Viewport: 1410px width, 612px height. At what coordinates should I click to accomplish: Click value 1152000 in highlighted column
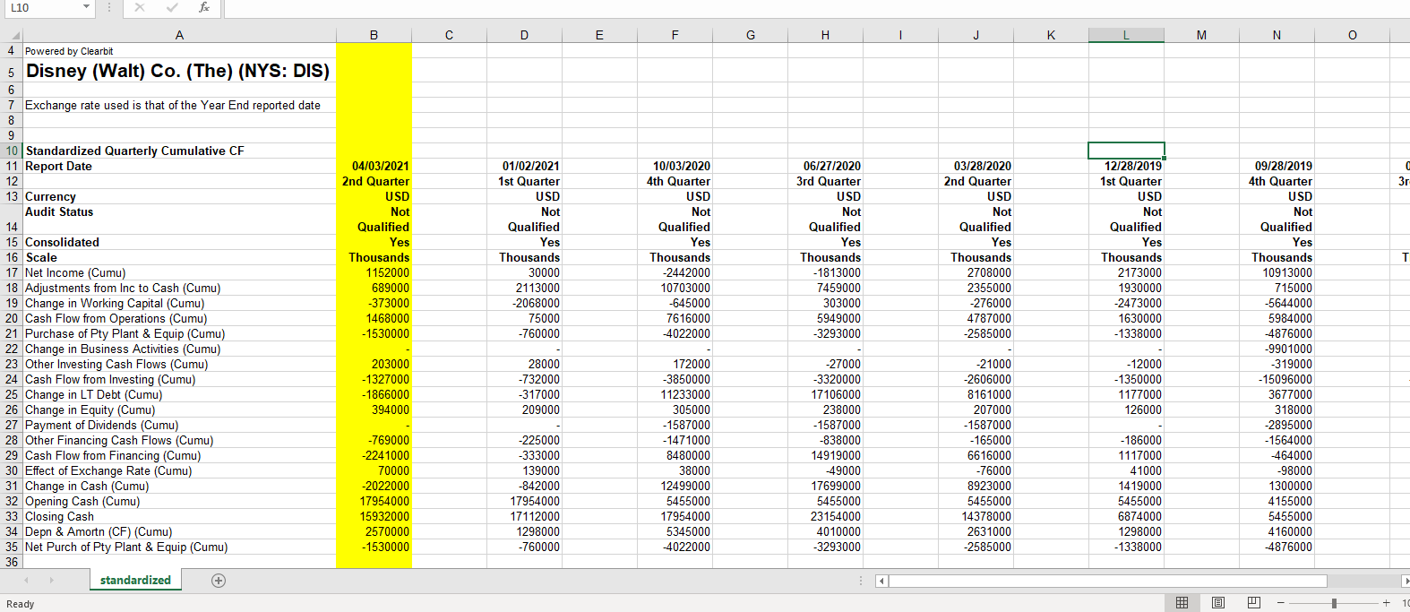pos(374,272)
